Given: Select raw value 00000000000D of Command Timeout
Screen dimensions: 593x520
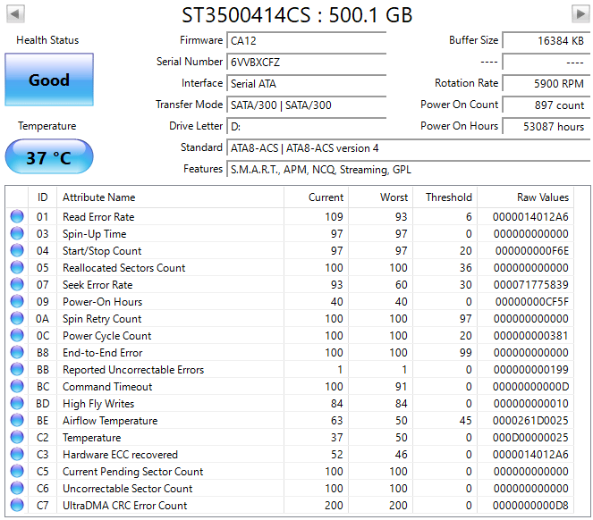Looking at the screenshot, I should coord(530,387).
